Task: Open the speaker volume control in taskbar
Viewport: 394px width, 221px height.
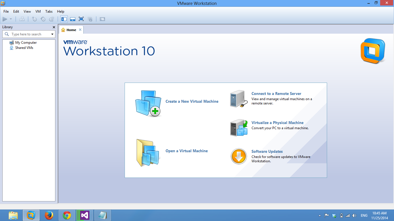Action: coord(354,215)
